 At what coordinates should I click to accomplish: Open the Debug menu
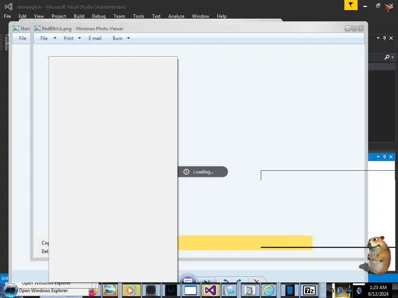coord(99,16)
